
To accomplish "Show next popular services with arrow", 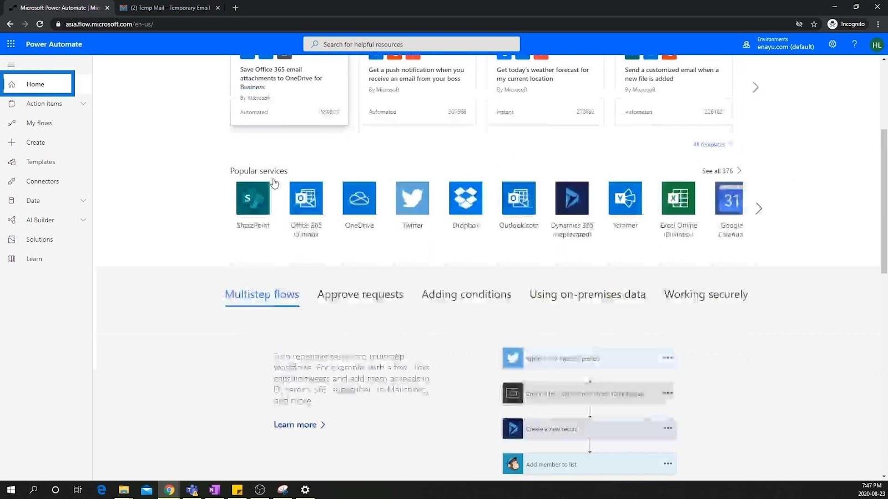I will [759, 208].
